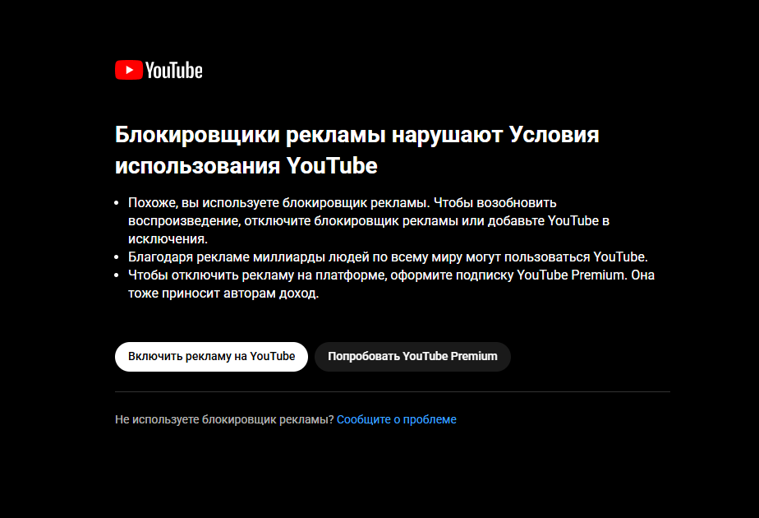Select "Включить рекламу на YouTube" button
The height and width of the screenshot is (518, 759).
212,357
